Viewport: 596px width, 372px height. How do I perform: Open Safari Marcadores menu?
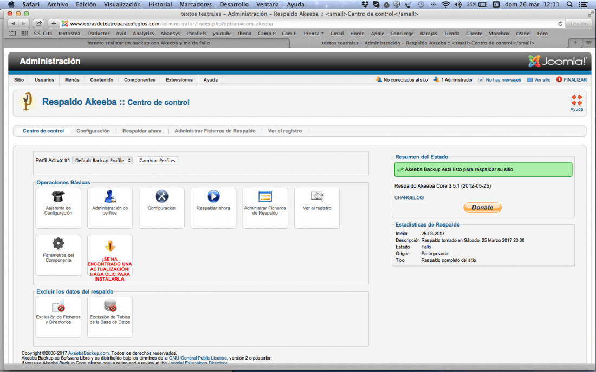pos(196,4)
